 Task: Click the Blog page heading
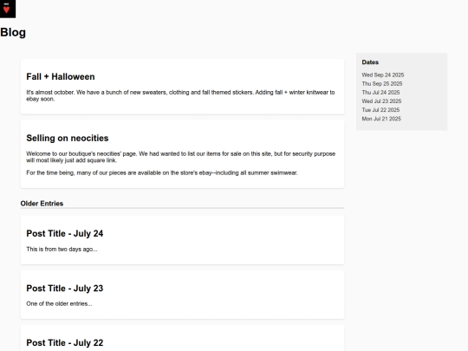(13, 33)
